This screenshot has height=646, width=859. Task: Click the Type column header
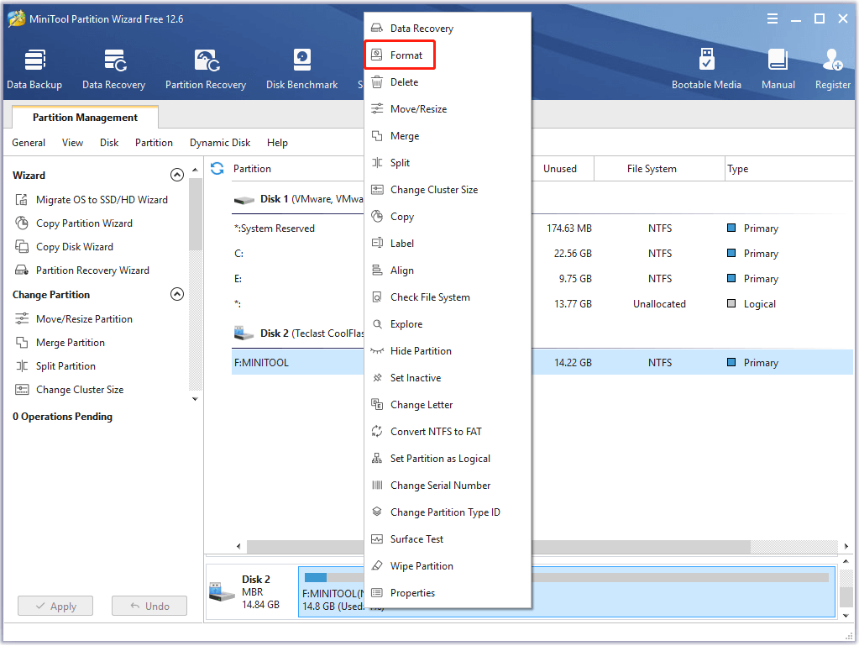[x=788, y=169]
